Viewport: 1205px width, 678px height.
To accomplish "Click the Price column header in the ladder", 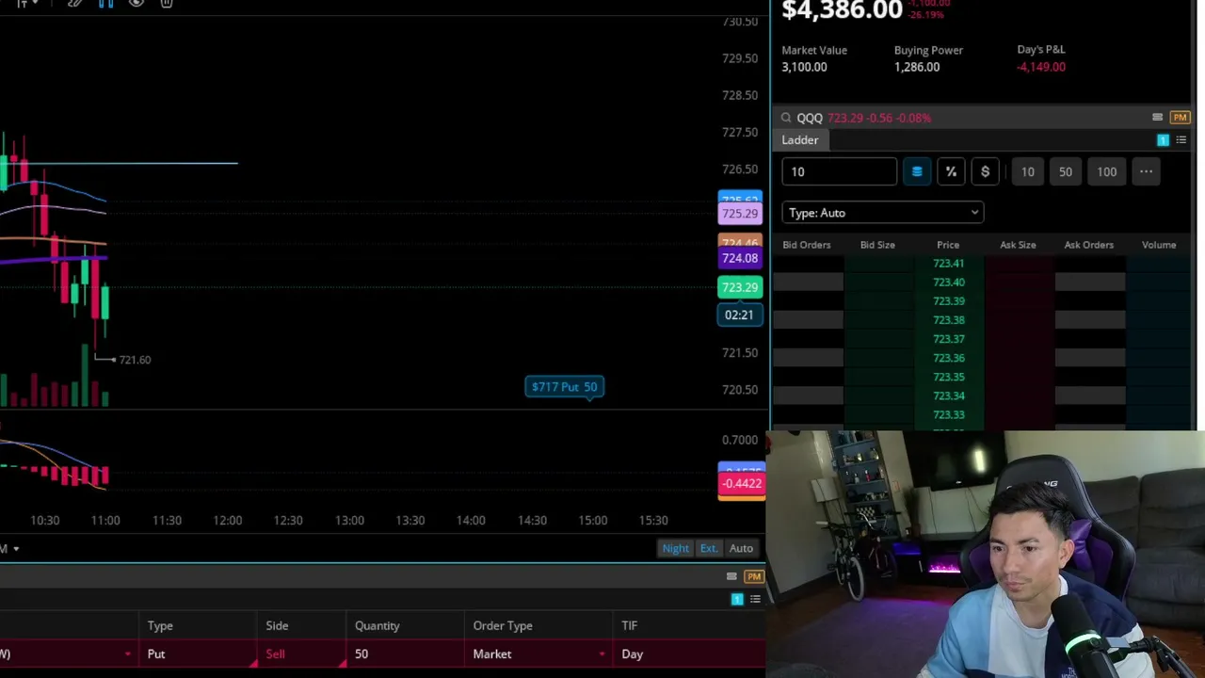I will [948, 245].
